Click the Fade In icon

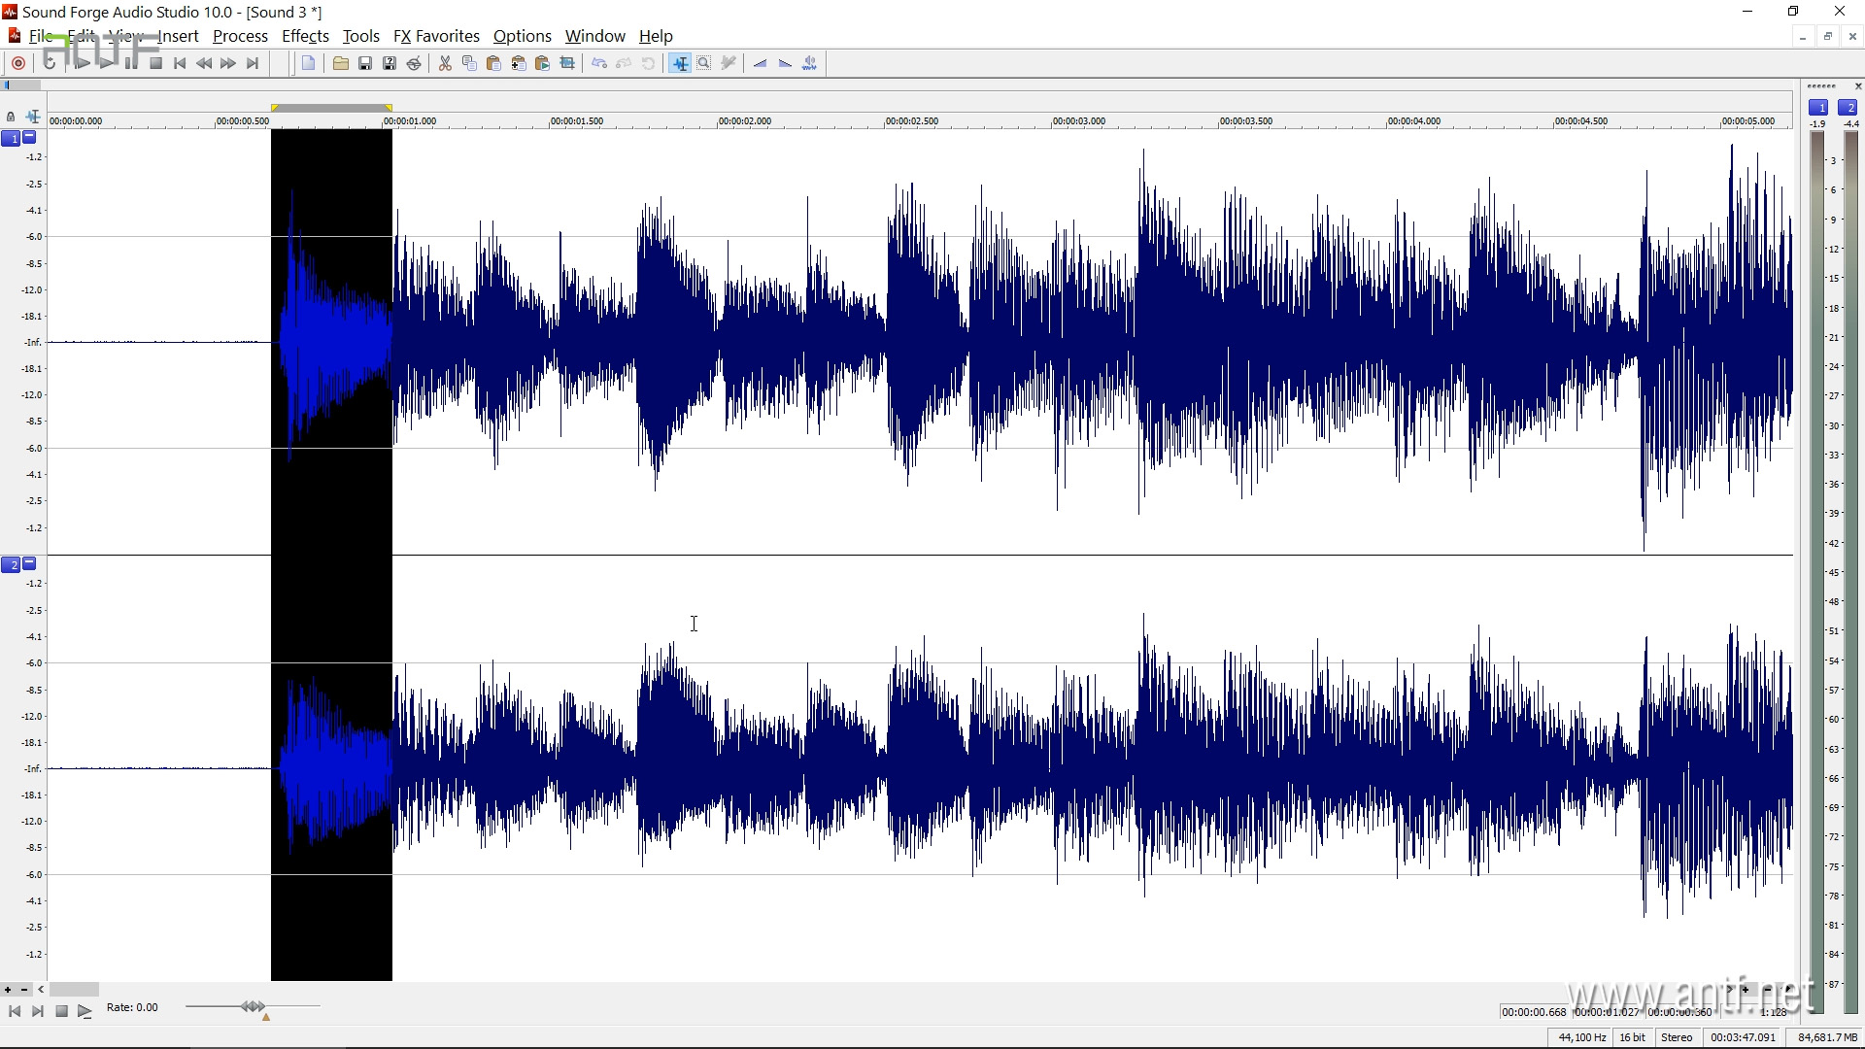[x=760, y=64]
